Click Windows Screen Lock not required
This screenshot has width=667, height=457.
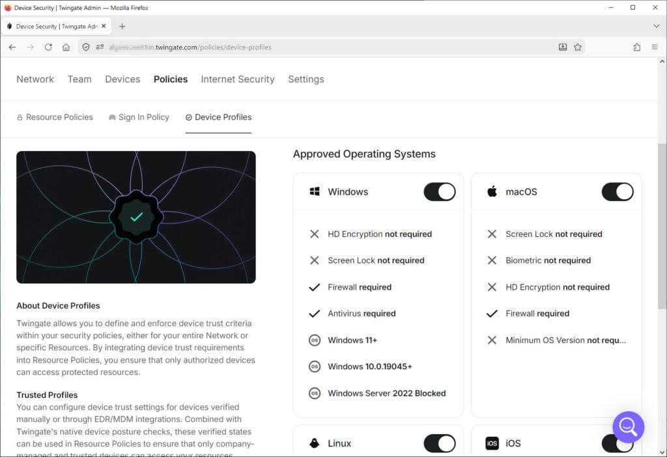pyautogui.click(x=376, y=260)
